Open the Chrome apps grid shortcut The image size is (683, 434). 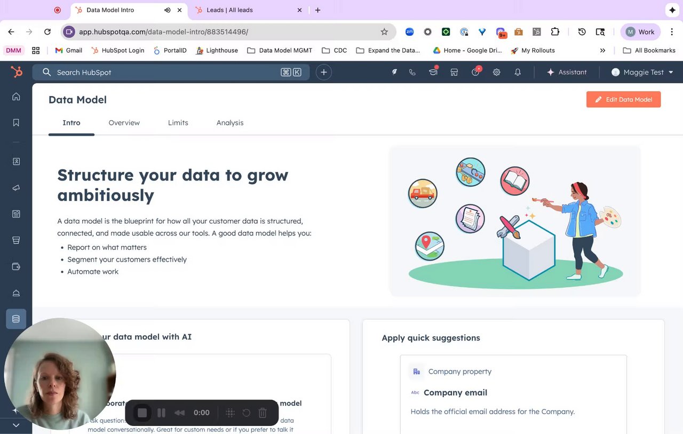click(36, 50)
